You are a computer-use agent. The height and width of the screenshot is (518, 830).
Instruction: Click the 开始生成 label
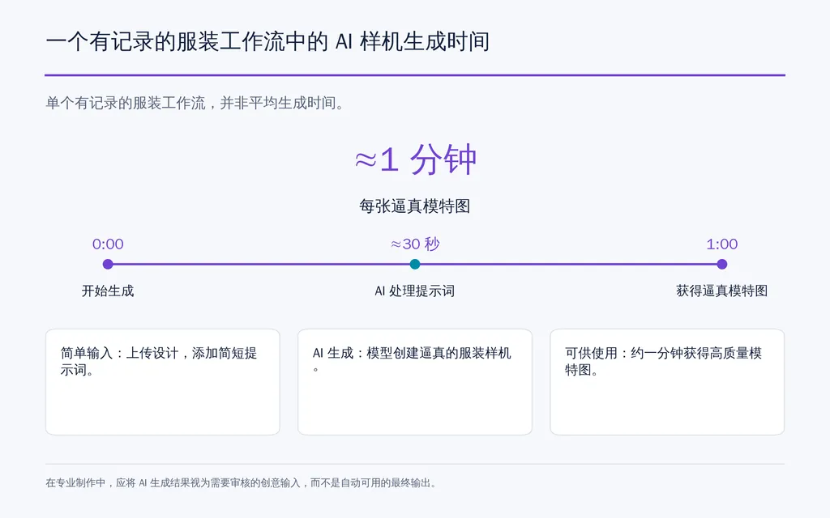pyautogui.click(x=108, y=291)
